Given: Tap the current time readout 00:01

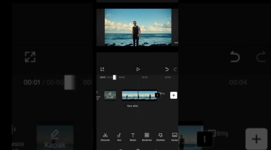Looking at the screenshot, I should (103, 78).
